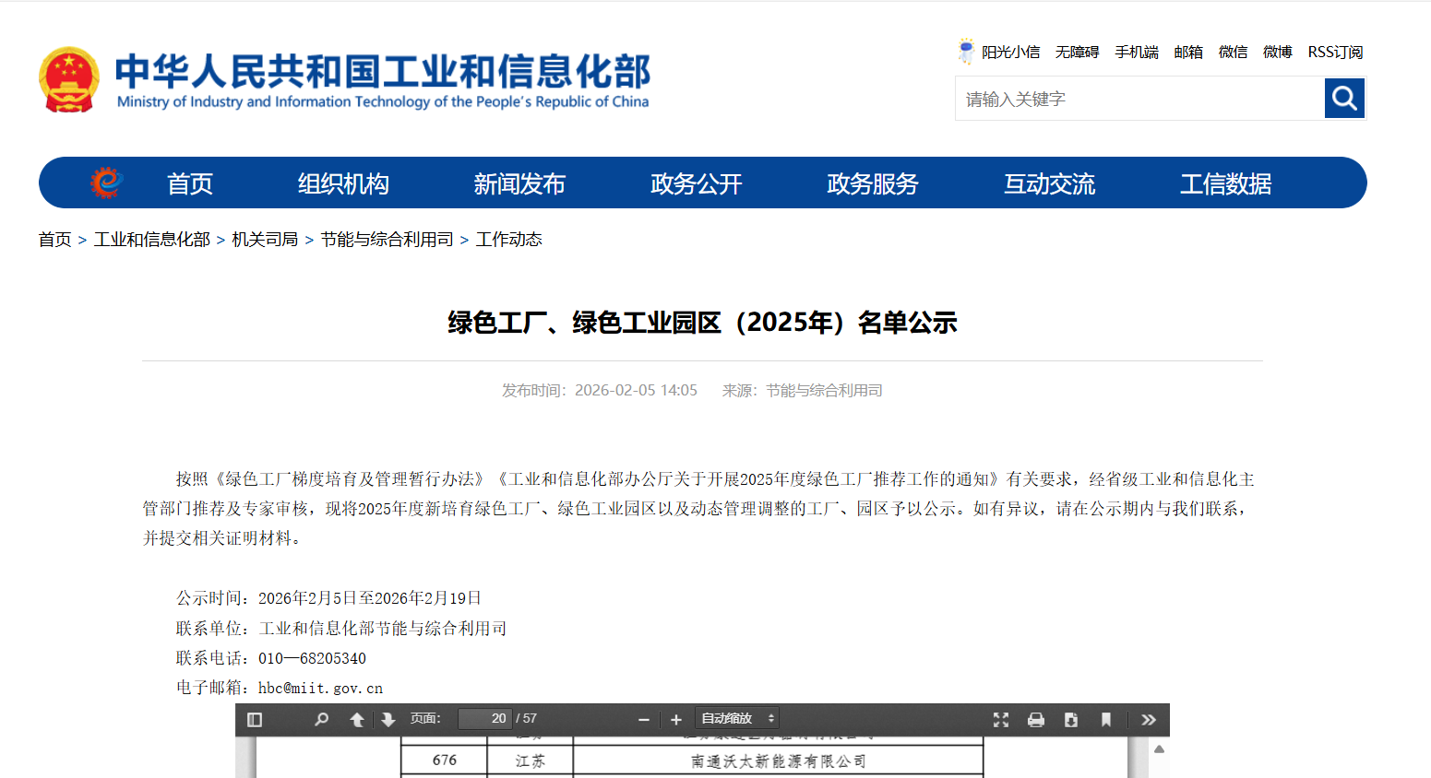
Task: Open the MIIT national emblem logo
Action: click(69, 79)
